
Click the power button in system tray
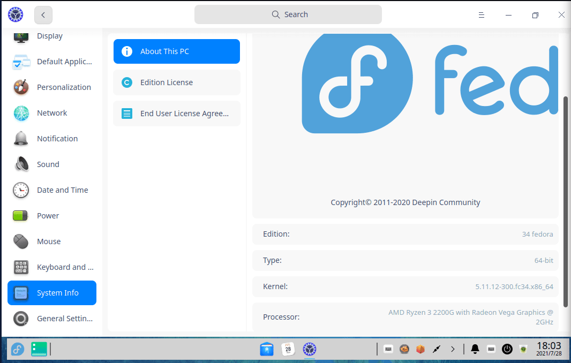click(507, 349)
